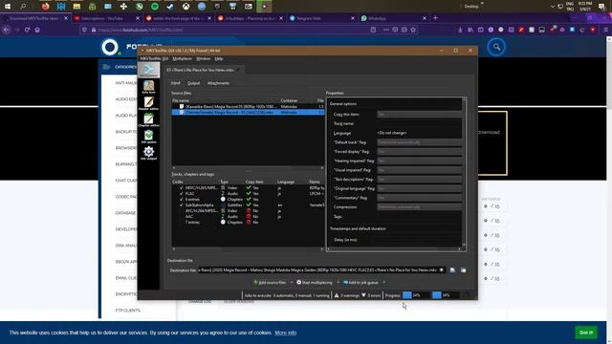Viewport: 612px width, 344px height.
Task: Click Start multiplexing button
Action: (x=315, y=283)
